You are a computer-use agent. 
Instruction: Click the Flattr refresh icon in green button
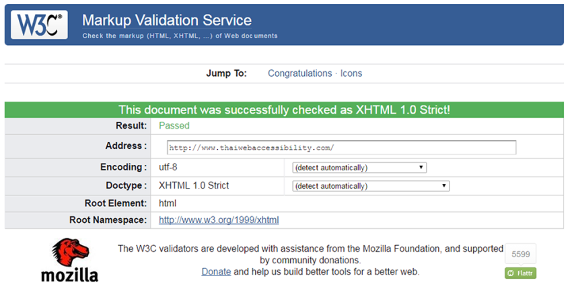point(511,273)
